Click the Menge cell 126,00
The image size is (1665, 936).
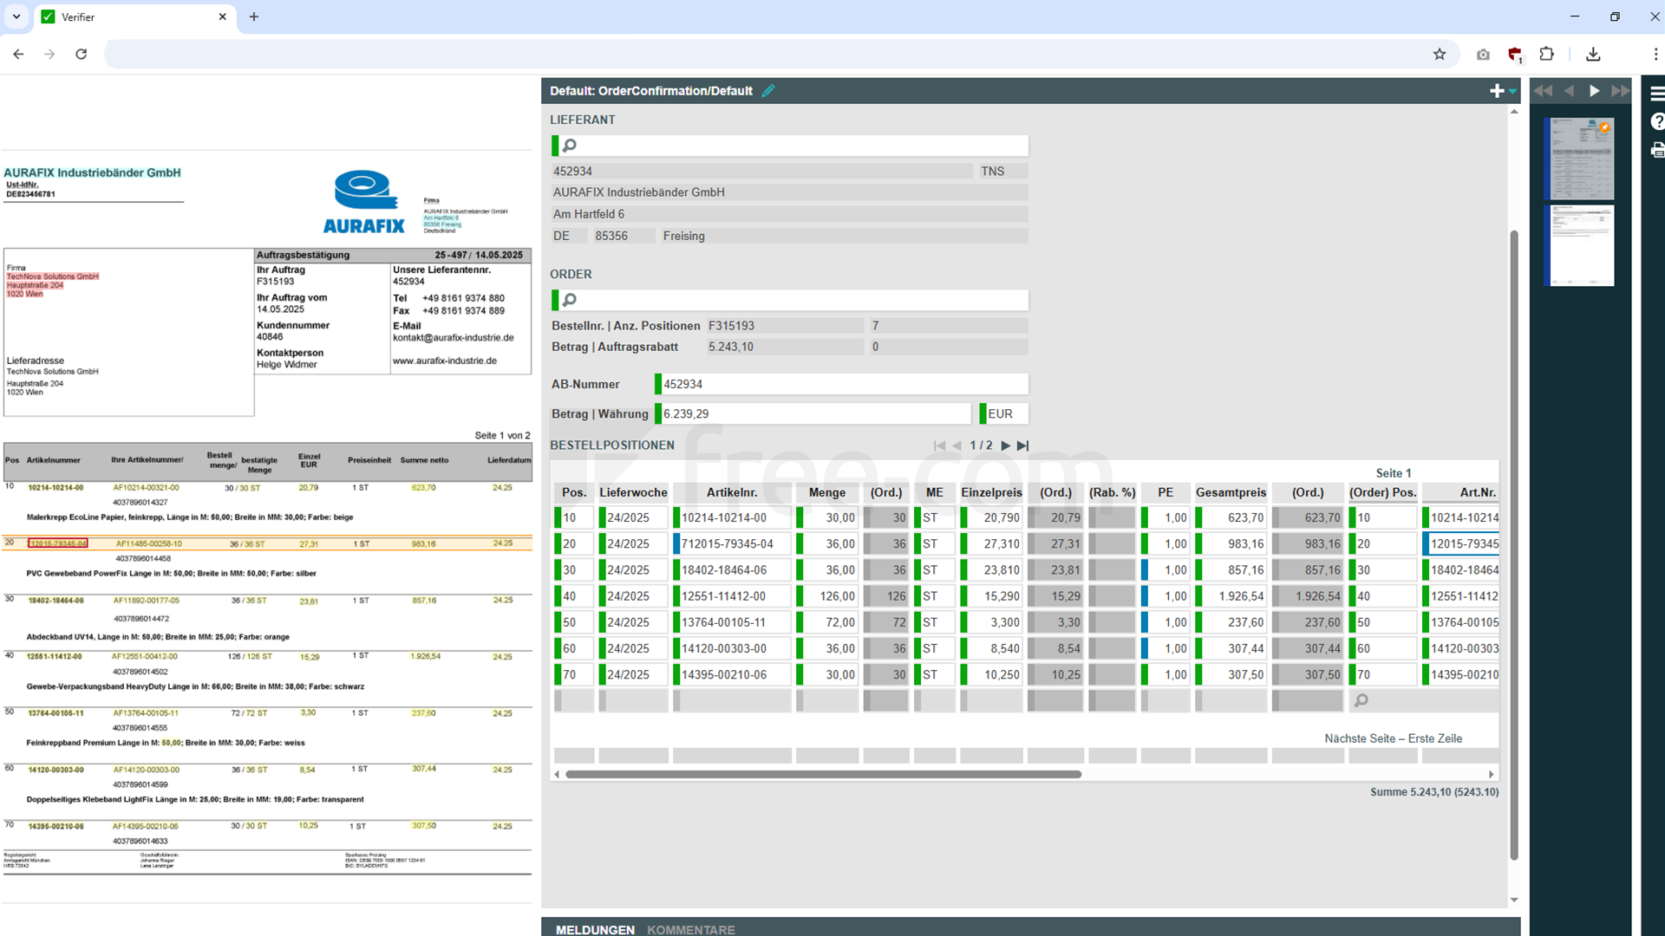tap(829, 596)
